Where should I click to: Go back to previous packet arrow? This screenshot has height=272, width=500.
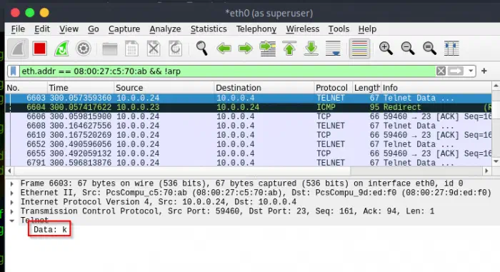(x=224, y=49)
